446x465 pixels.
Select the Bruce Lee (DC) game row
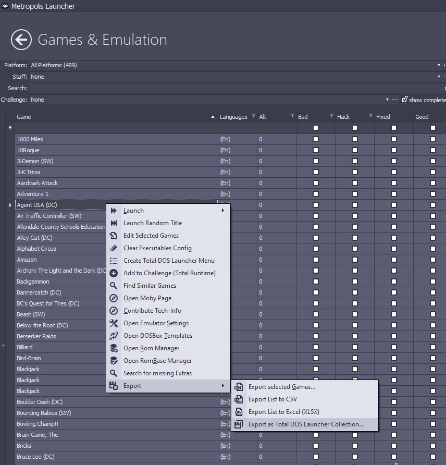tap(117, 457)
